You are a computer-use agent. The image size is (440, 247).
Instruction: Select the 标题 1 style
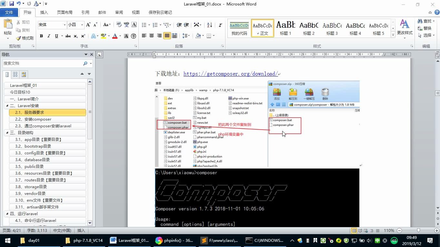[x=285, y=28]
